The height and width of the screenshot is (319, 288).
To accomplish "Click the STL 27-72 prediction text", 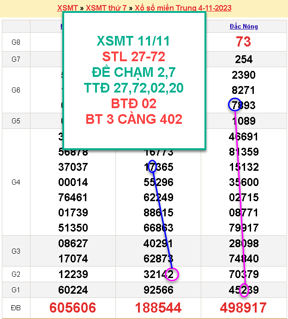I will pyautogui.click(x=133, y=57).
